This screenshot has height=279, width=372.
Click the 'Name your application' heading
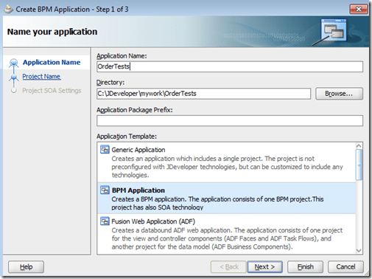[x=52, y=32]
